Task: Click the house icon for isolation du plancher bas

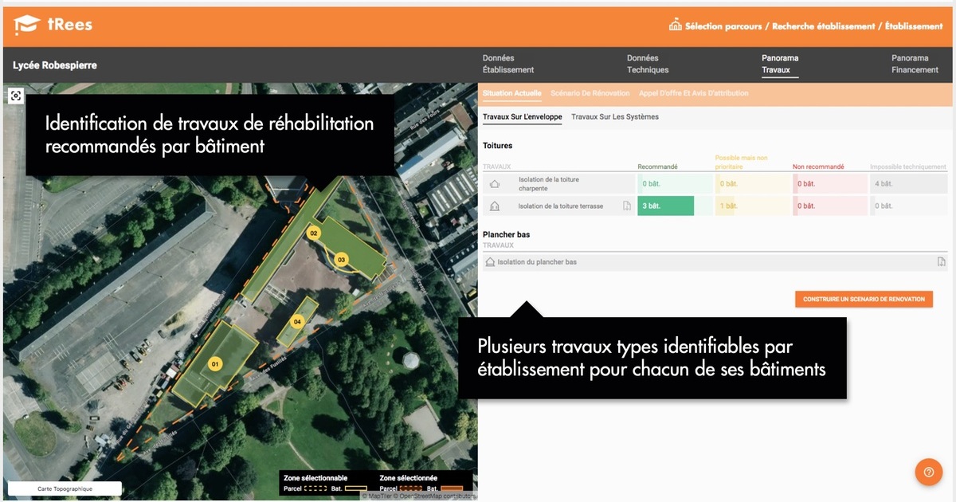Action: pos(490,262)
